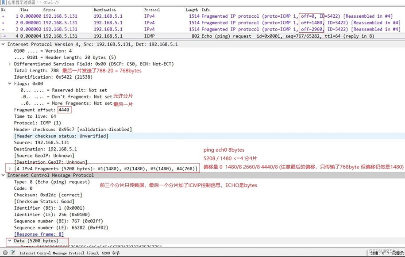Select the Source GeoIP: Unknown row

pyautogui.click(x=44, y=156)
